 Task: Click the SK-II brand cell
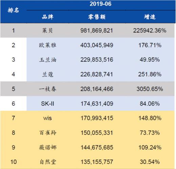pos(47,104)
